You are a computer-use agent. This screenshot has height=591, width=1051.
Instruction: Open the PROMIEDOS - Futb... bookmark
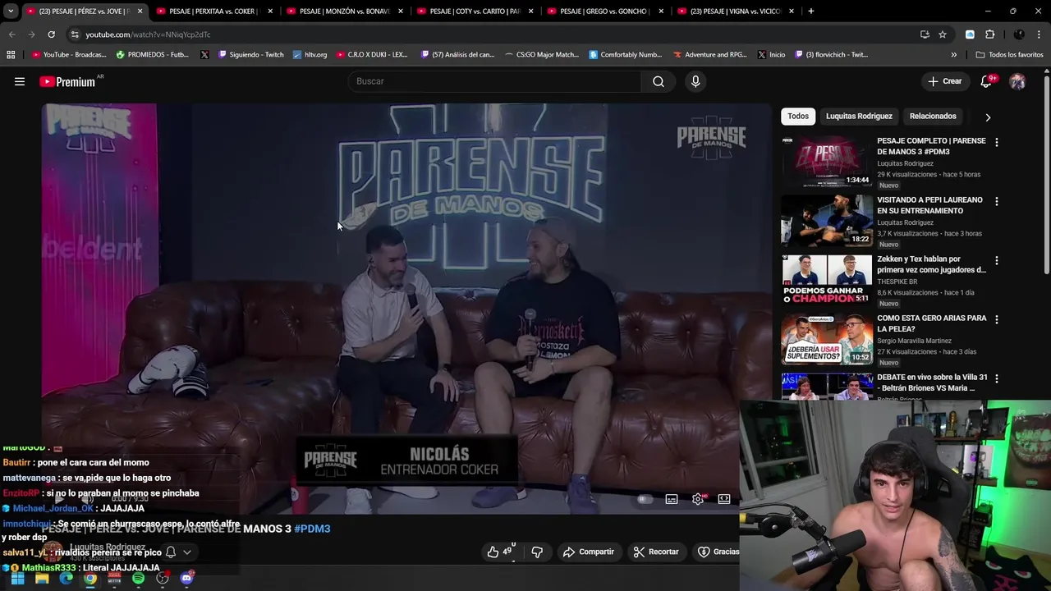pos(153,55)
